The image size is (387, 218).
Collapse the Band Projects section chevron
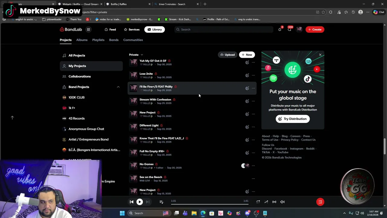[x=118, y=87]
